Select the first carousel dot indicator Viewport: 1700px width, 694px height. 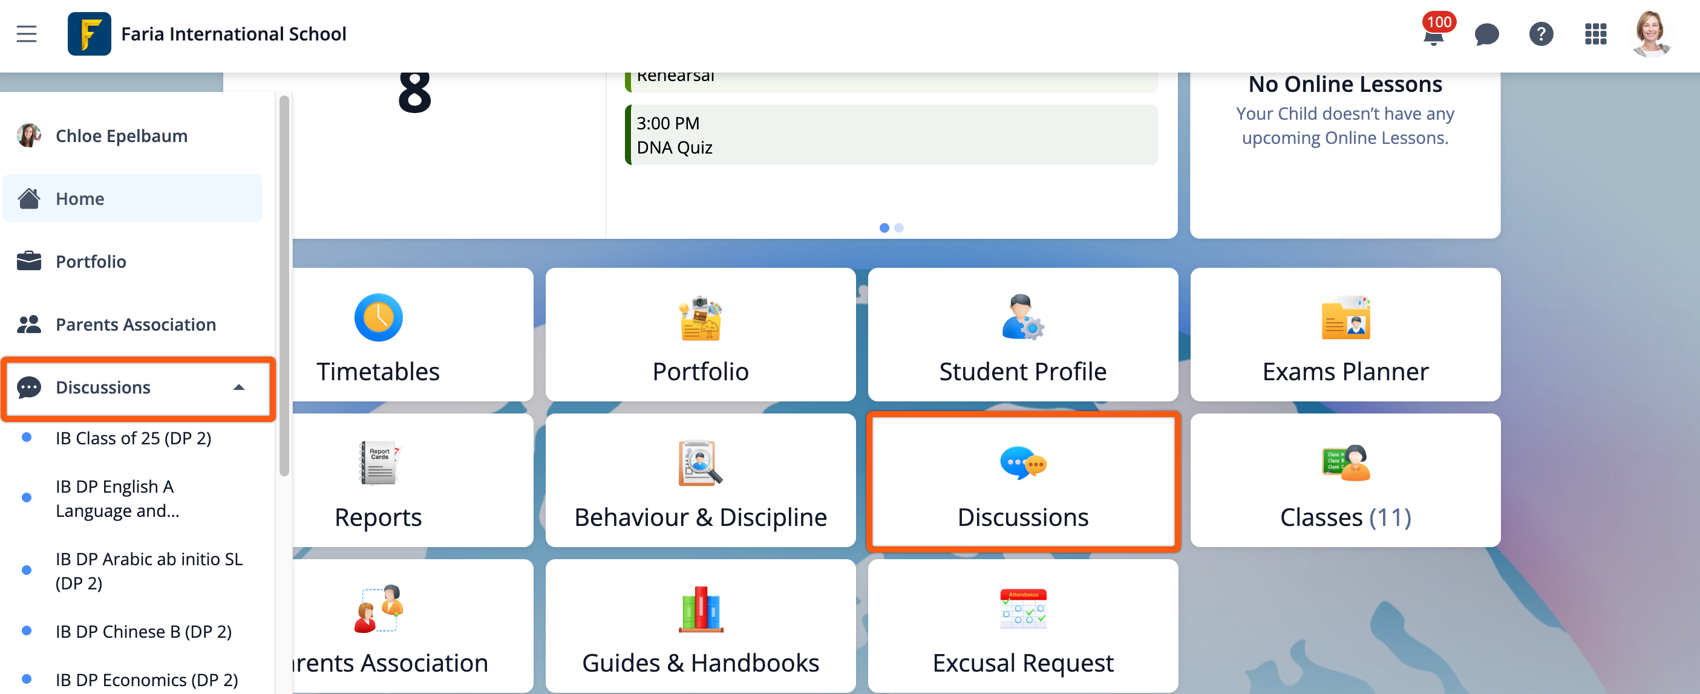884,227
